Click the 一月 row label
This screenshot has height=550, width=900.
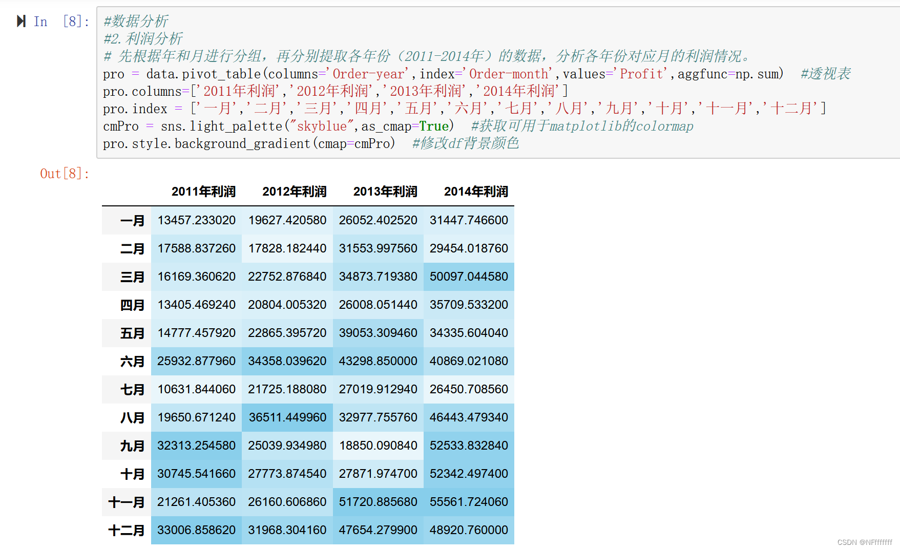[133, 221]
